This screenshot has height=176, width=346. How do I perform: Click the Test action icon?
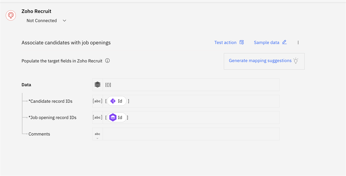click(x=242, y=42)
